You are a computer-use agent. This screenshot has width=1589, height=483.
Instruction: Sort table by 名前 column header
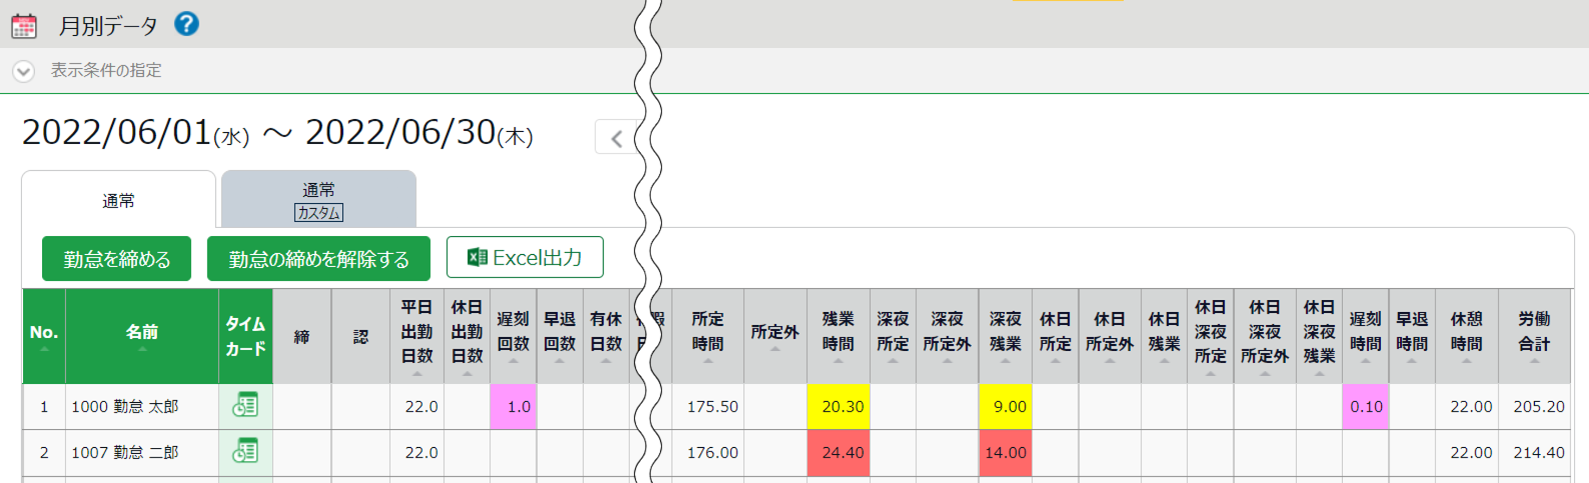pyautogui.click(x=142, y=336)
